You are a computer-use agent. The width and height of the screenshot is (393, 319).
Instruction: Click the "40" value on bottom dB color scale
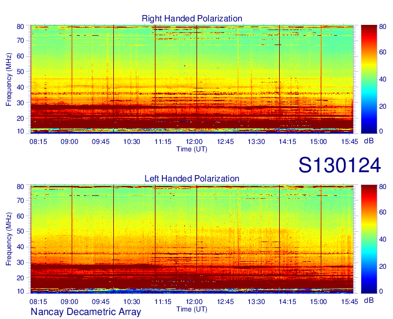[383, 239]
